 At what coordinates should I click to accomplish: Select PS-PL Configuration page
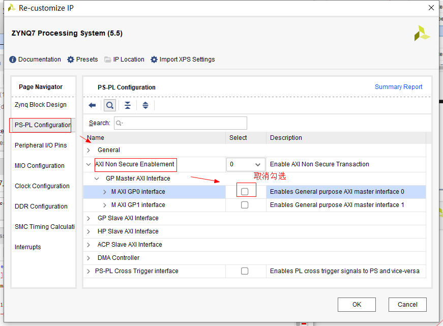point(43,125)
